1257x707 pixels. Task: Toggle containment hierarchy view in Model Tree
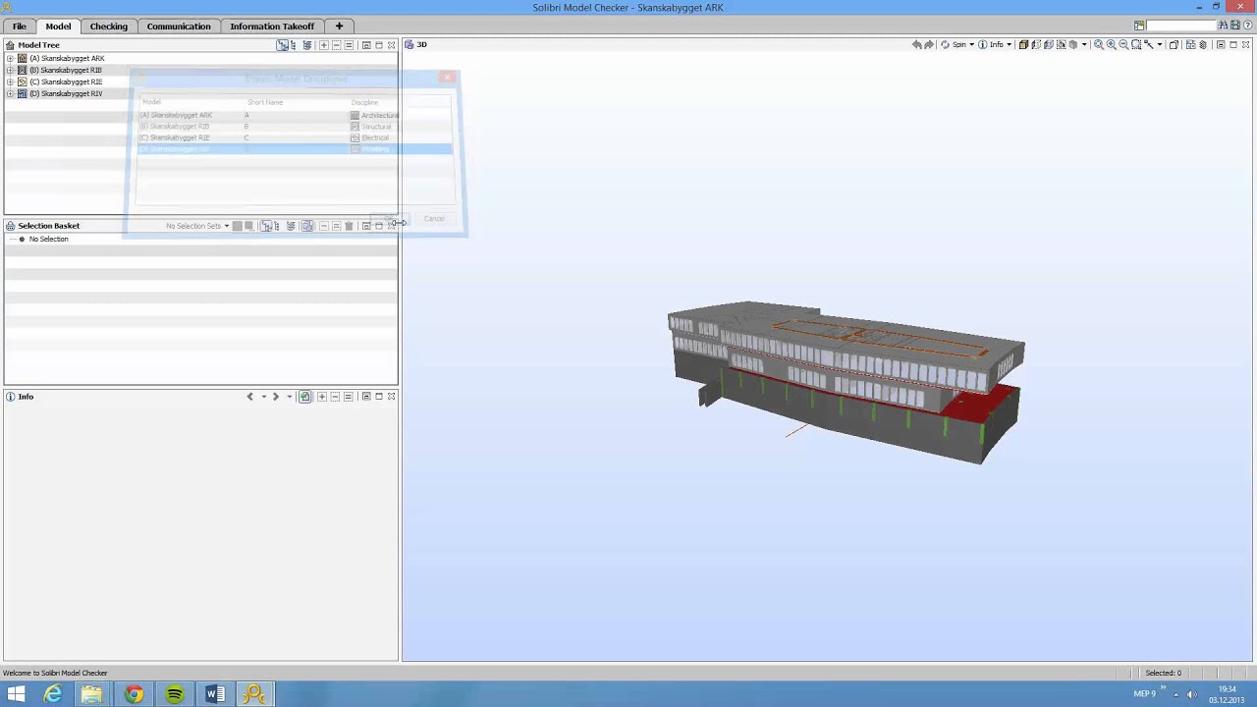pos(283,45)
